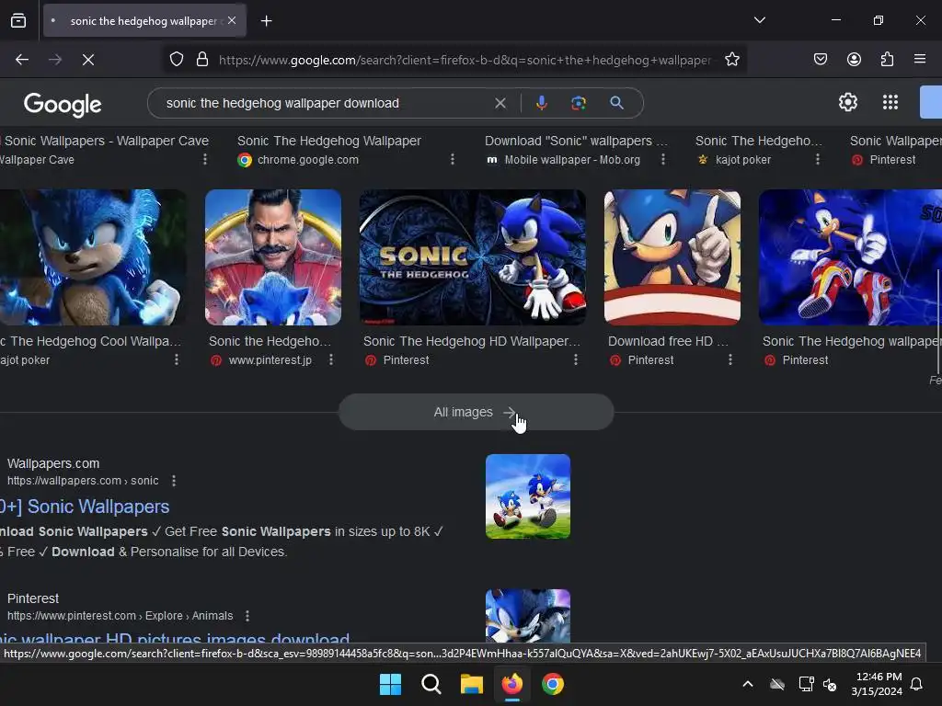
Task: Open Sonic The Hedgehog Wallpaper chrome.google.com result
Action: point(328,141)
